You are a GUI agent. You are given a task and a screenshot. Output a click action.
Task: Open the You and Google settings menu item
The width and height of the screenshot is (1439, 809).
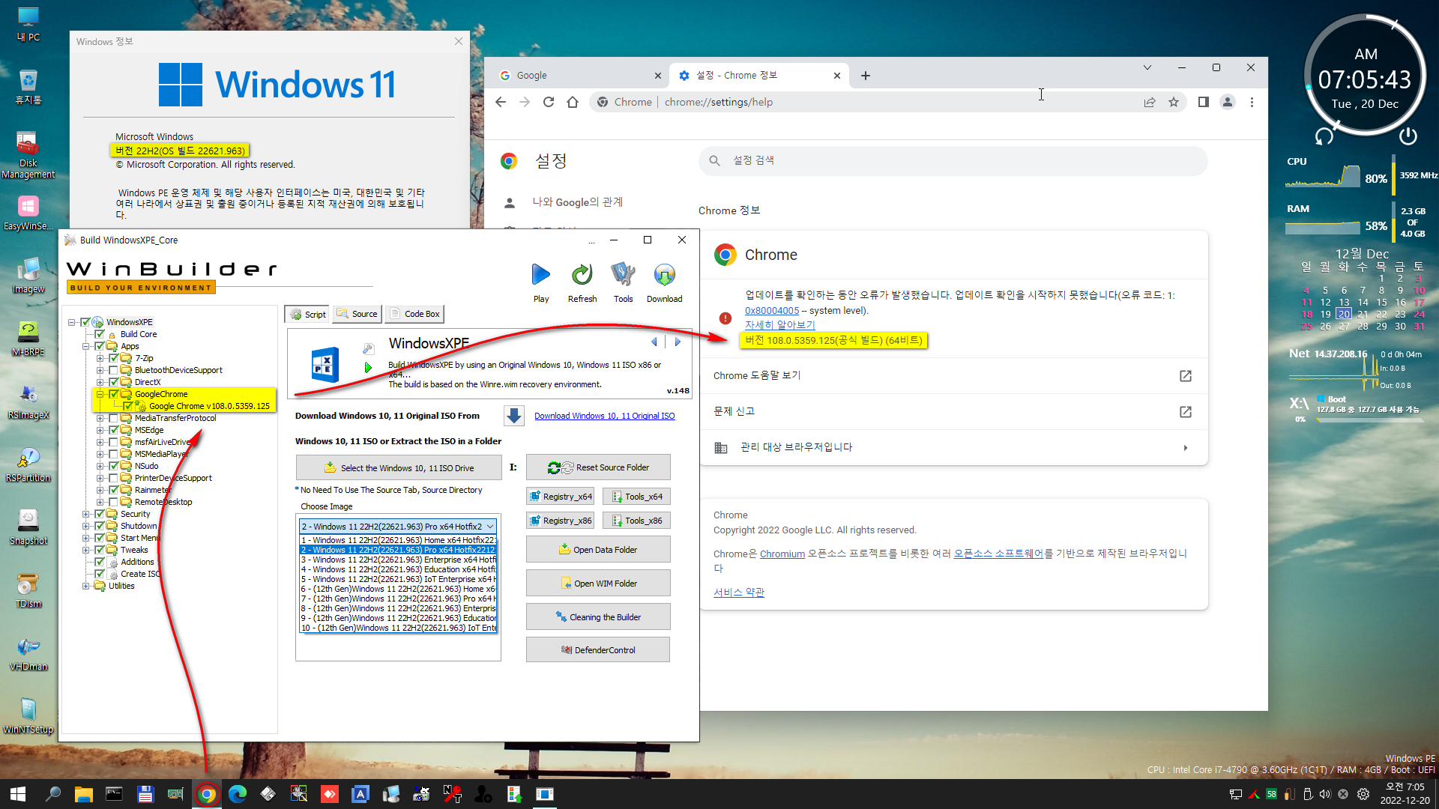coord(577,202)
